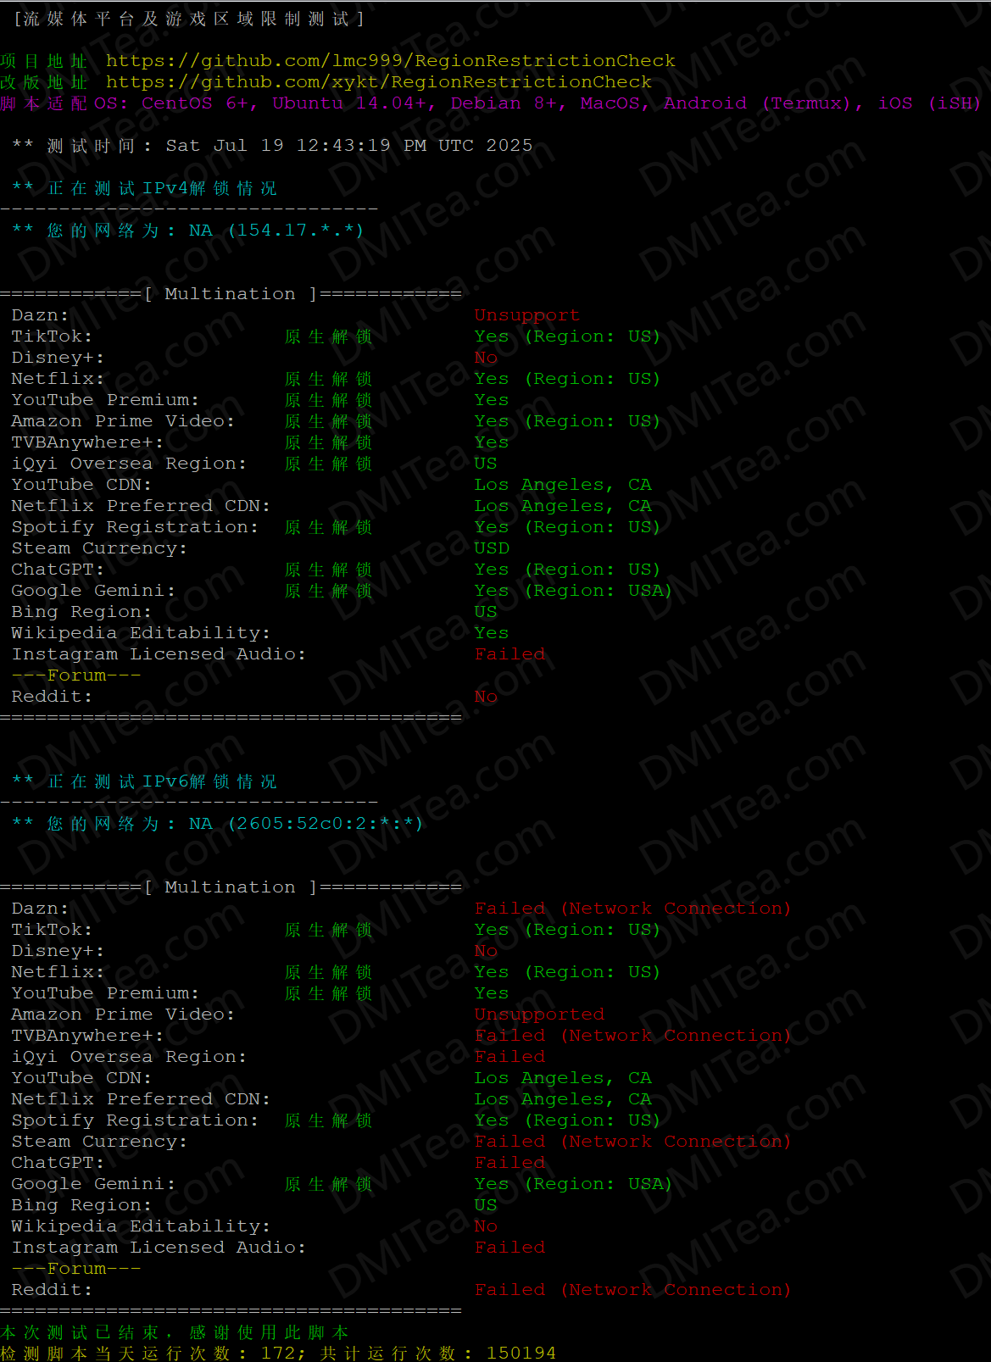Click the IPv6 Steam Currency result 'Failed (Network Connection)'
The width and height of the screenshot is (991, 1362).
632,1142
